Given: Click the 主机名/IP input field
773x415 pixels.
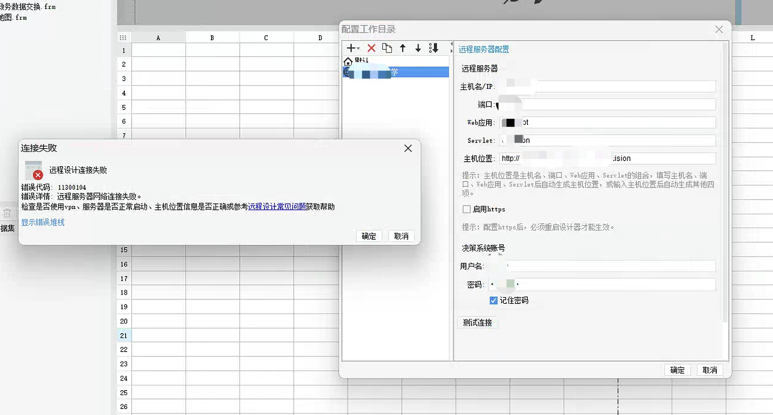Looking at the screenshot, I should tap(607, 86).
